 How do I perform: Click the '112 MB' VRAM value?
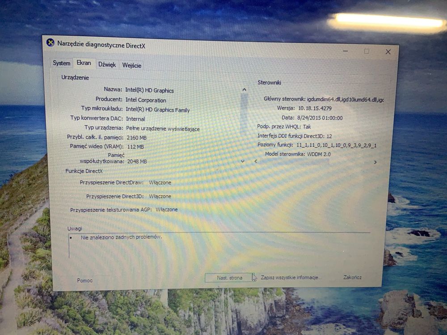point(135,147)
